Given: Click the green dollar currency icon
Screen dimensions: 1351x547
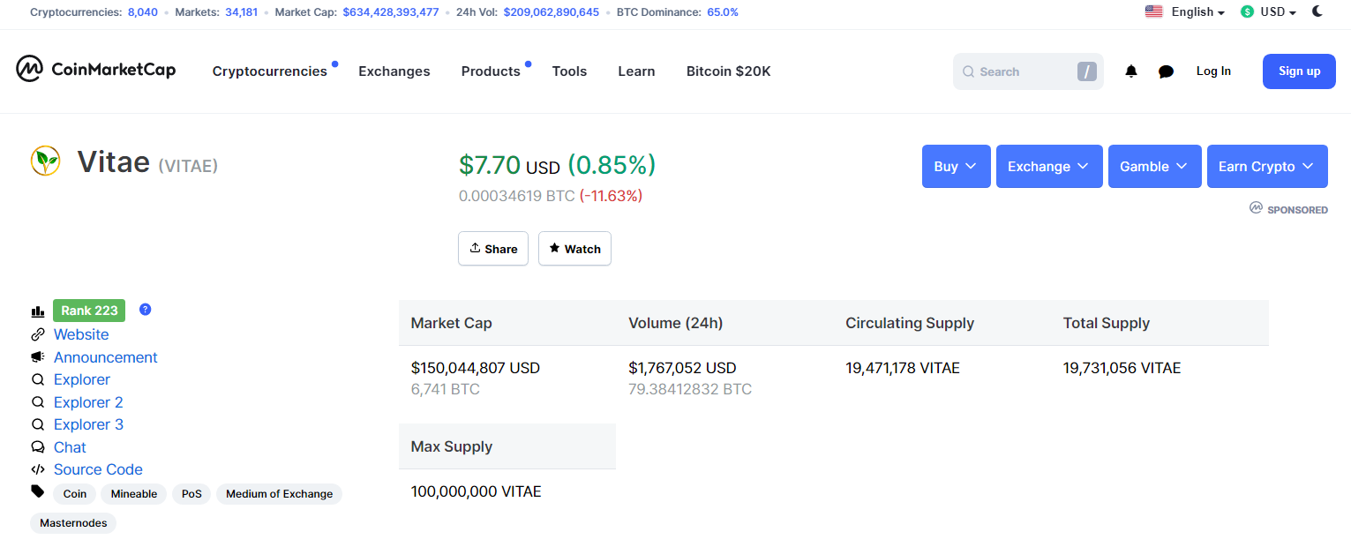Looking at the screenshot, I should point(1247,11).
